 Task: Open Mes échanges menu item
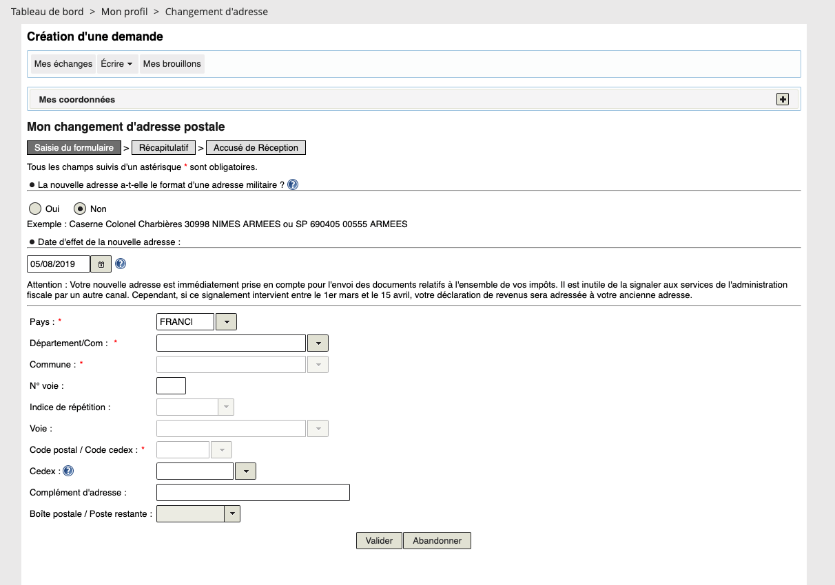click(x=63, y=64)
